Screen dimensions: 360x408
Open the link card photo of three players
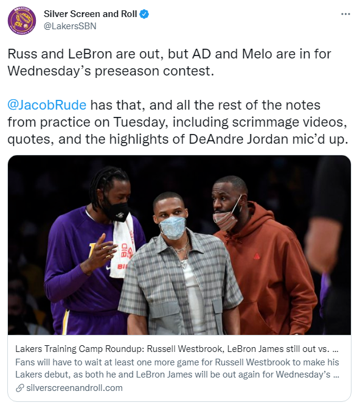(179, 245)
